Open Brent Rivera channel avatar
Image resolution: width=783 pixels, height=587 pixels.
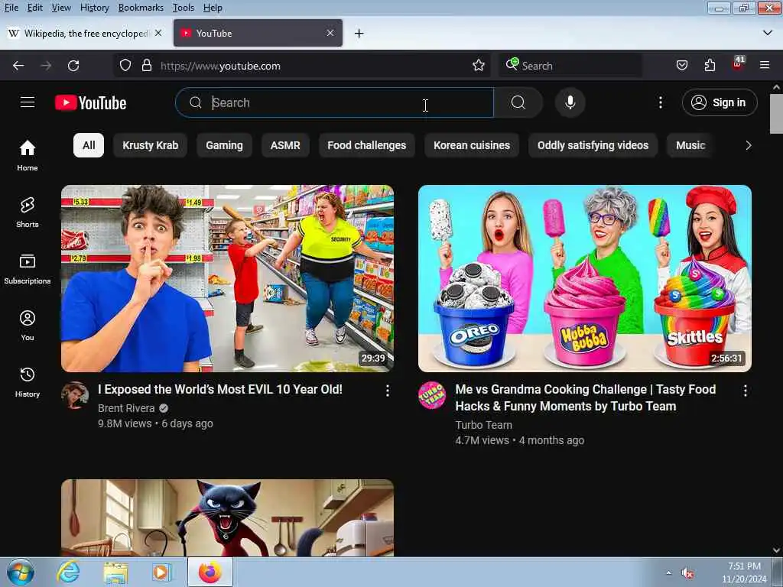pyautogui.click(x=75, y=396)
